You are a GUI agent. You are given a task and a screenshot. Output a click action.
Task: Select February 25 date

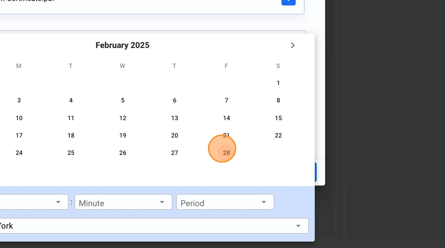pyautogui.click(x=71, y=153)
